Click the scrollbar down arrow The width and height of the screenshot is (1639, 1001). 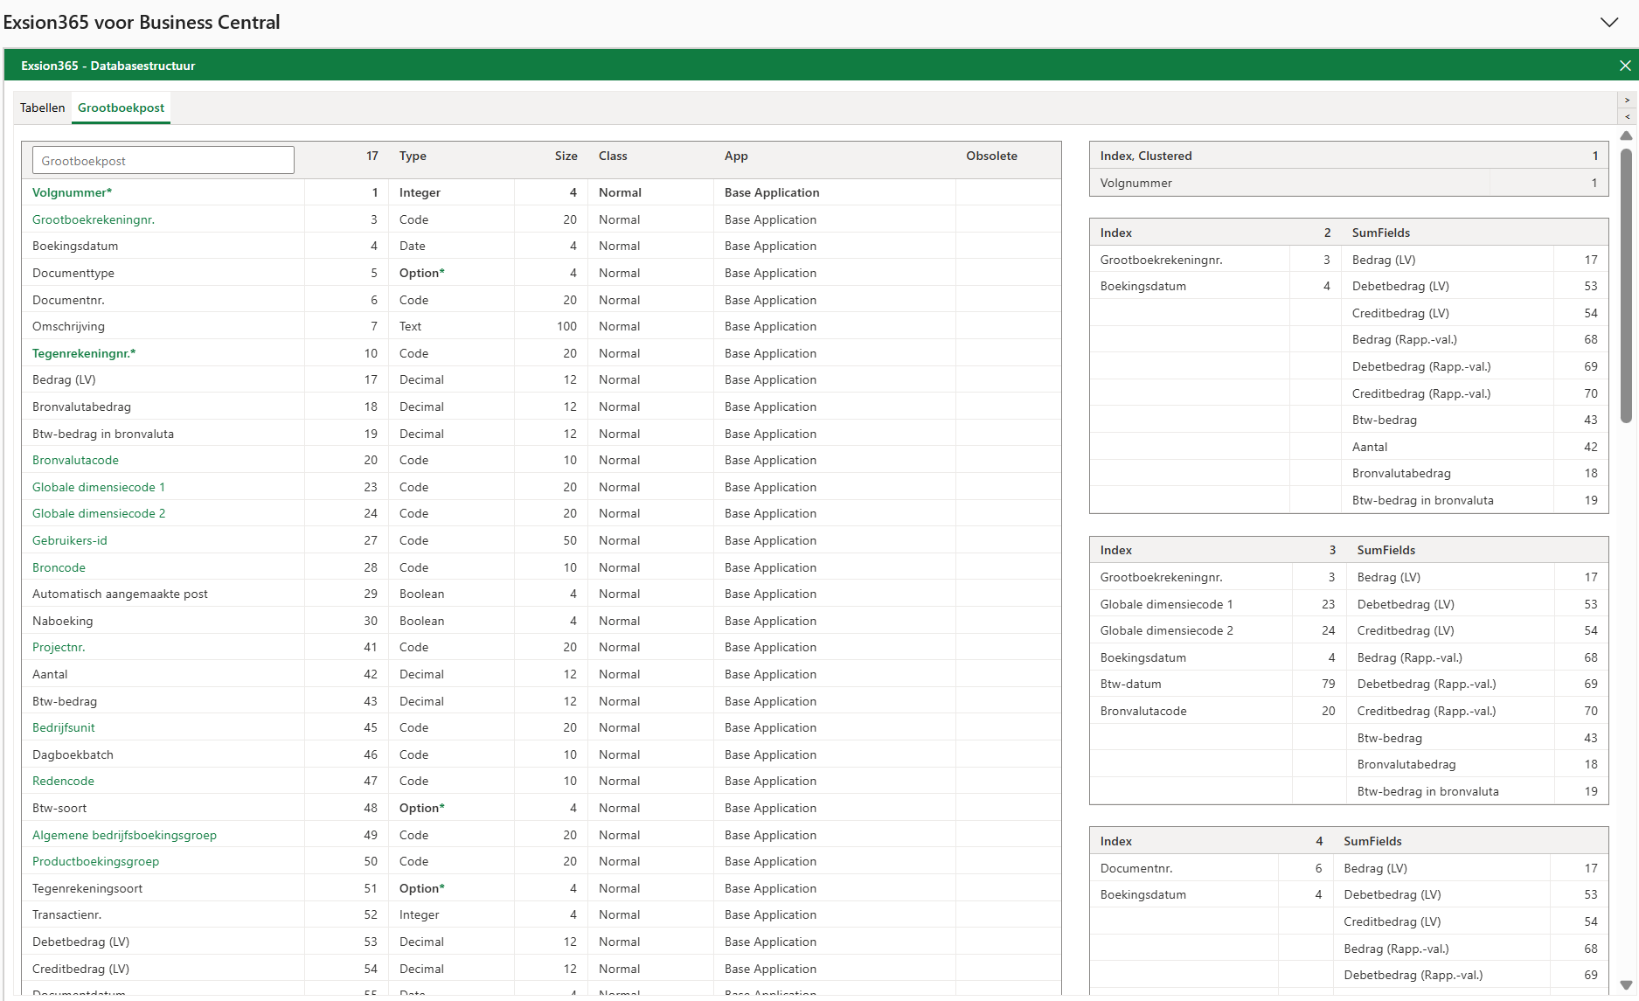(x=1626, y=985)
